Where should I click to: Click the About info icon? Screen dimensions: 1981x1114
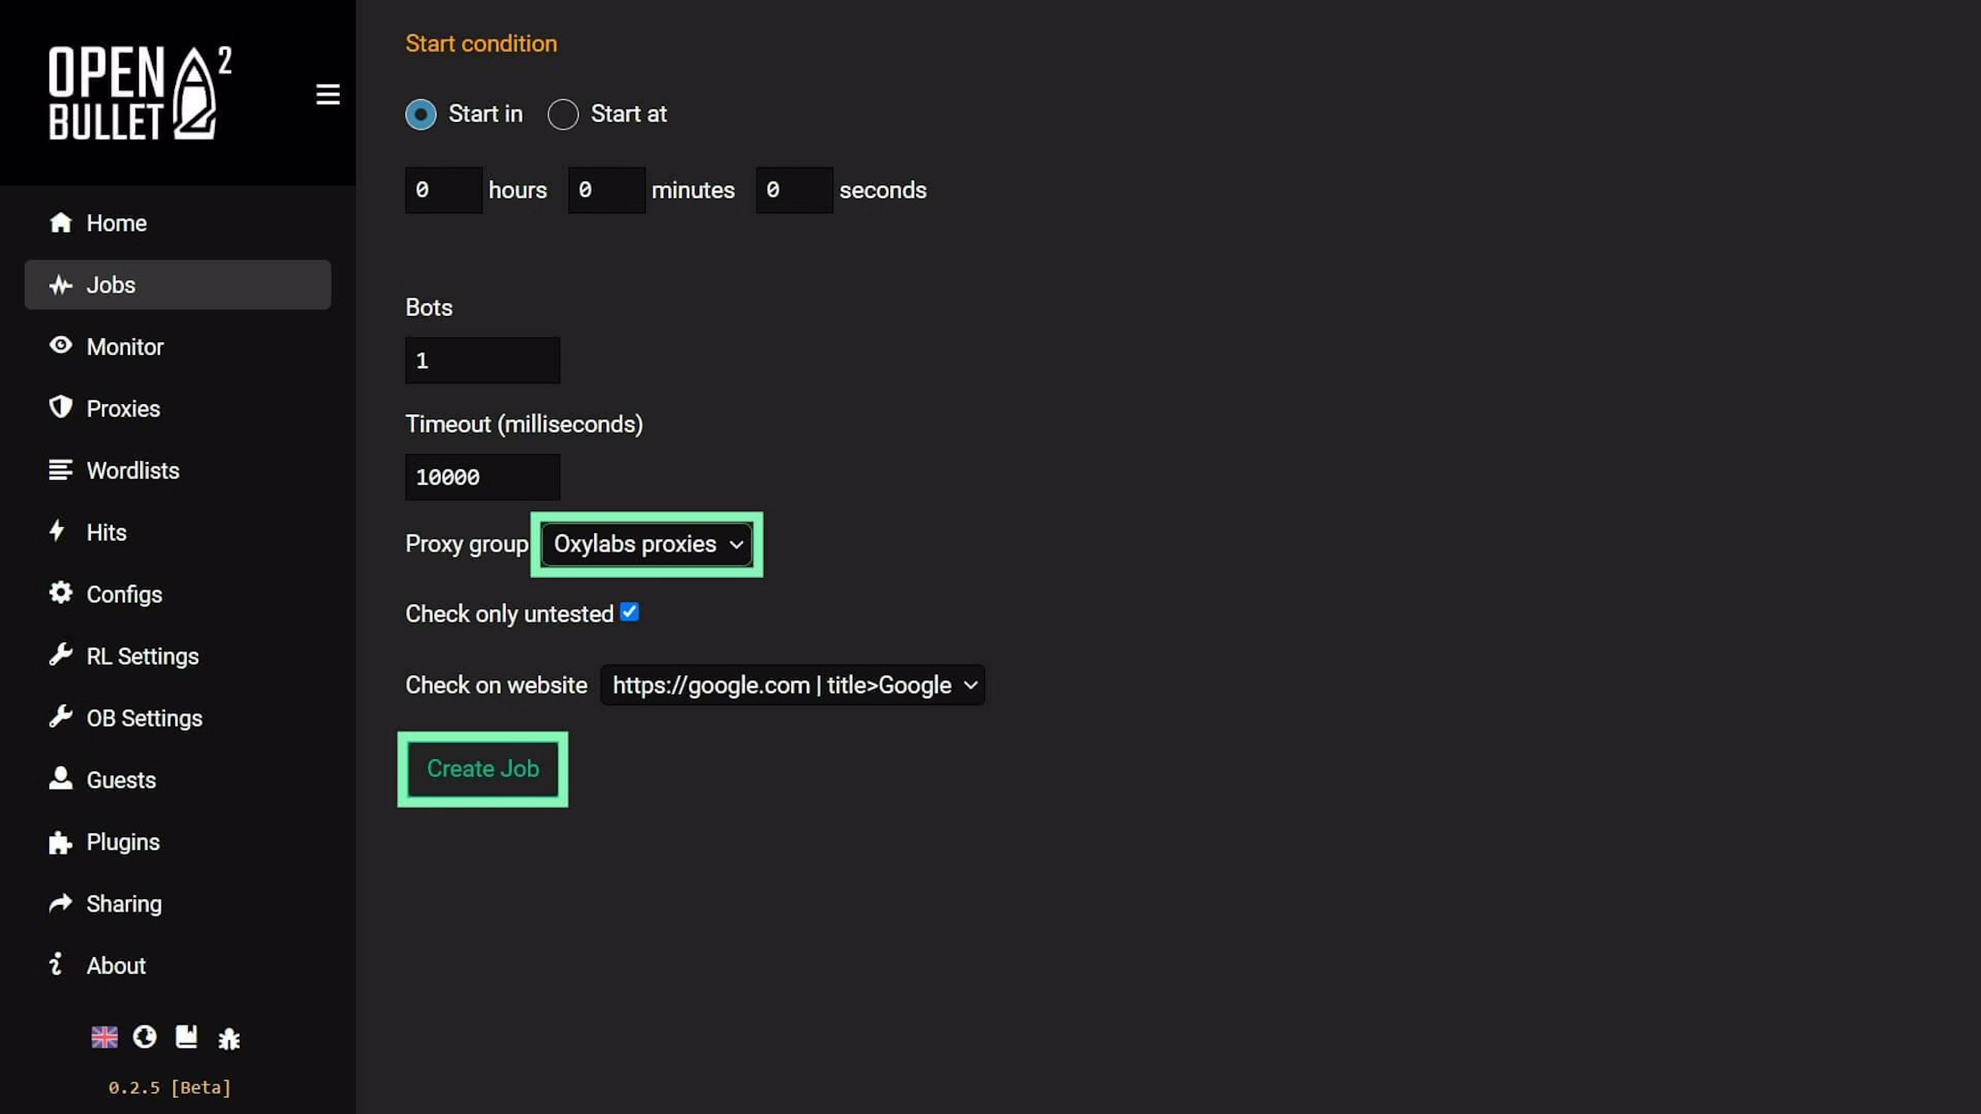coord(55,964)
